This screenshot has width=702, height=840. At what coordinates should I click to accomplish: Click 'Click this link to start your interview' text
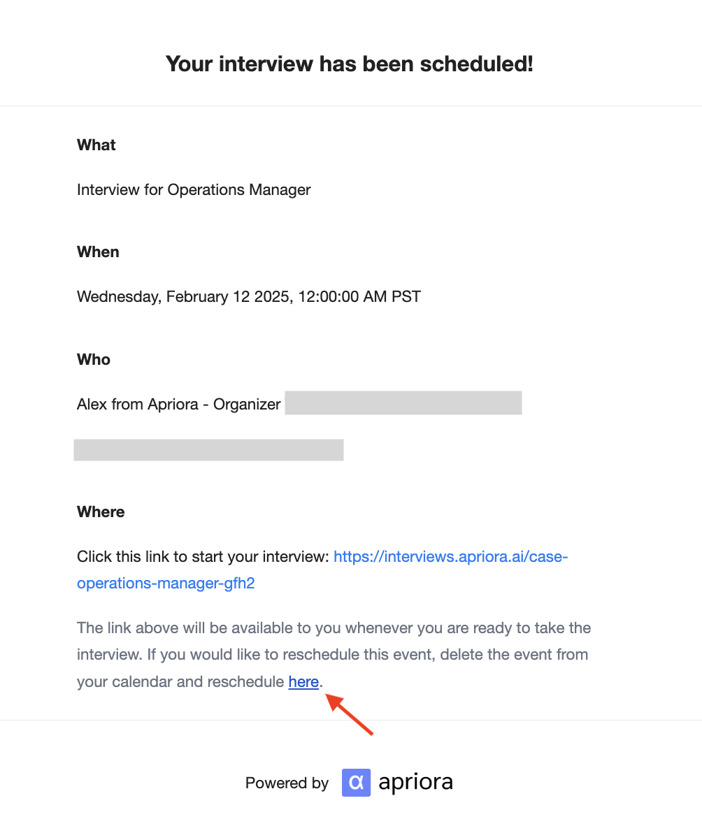tap(203, 557)
